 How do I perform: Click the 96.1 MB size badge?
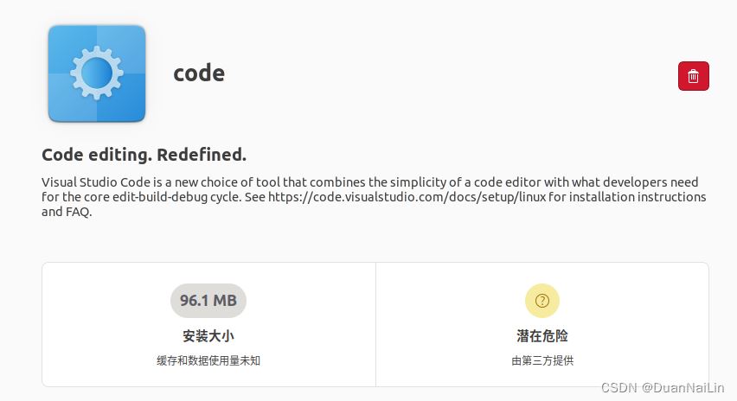(208, 301)
